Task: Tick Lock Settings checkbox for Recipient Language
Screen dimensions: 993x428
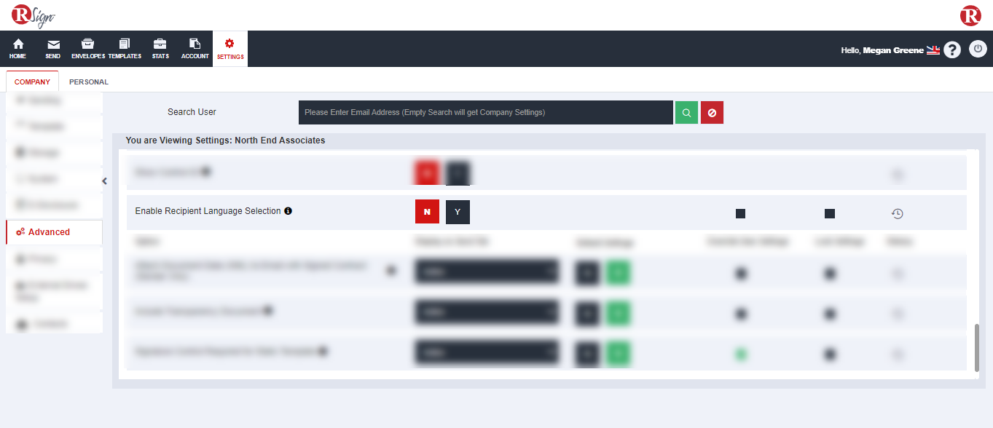Action: click(829, 213)
